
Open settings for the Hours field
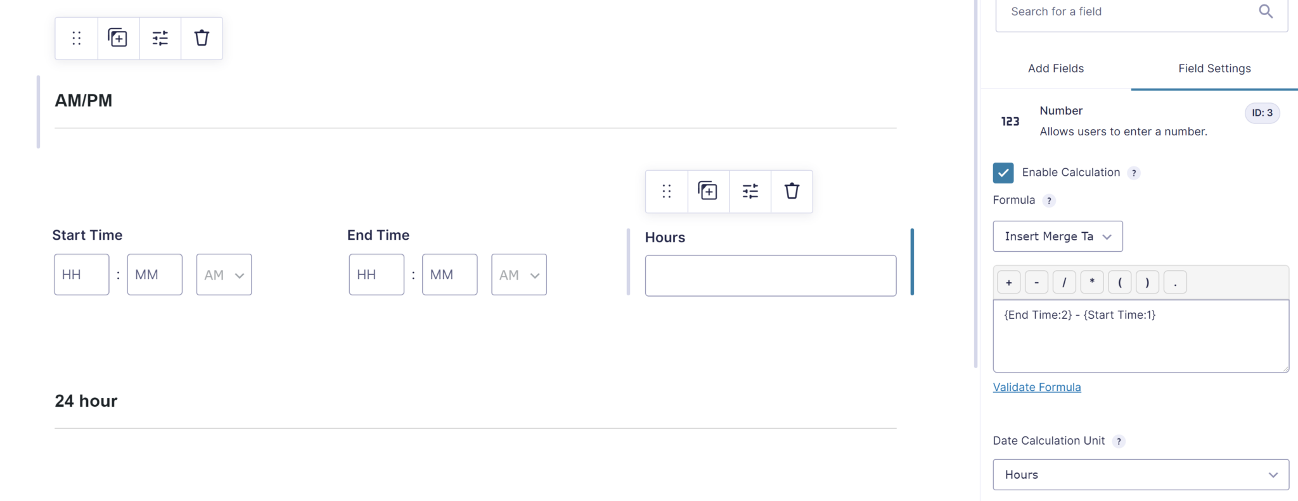[750, 191]
